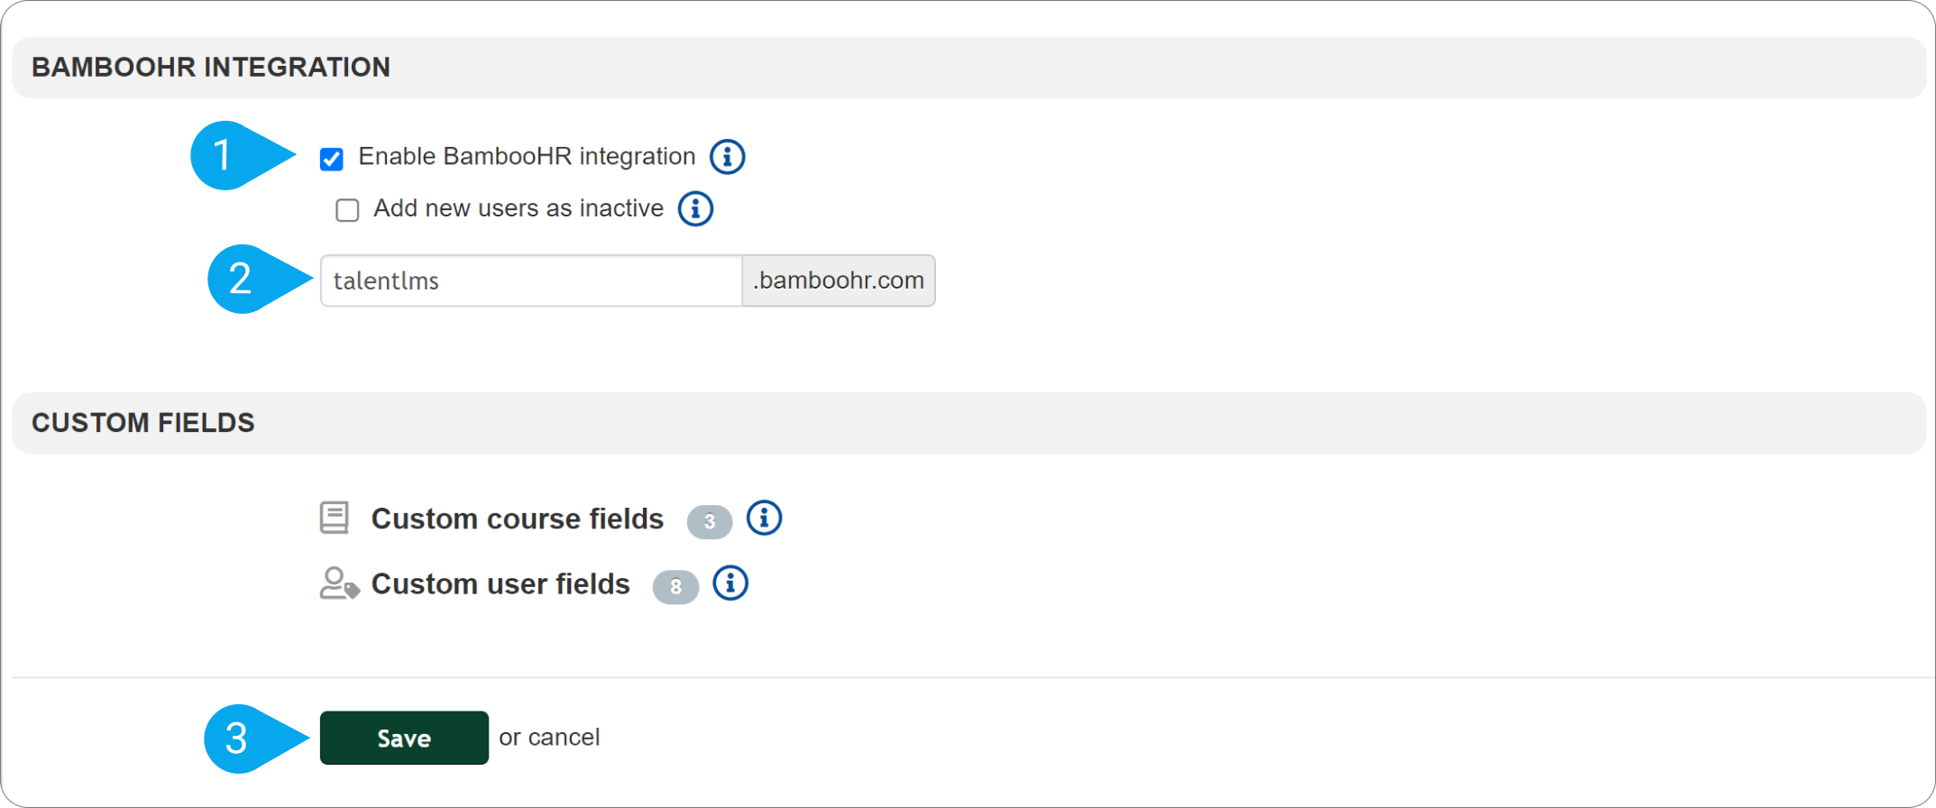Open info icon beside Add new users as inactive
The width and height of the screenshot is (1936, 808).
(x=695, y=209)
